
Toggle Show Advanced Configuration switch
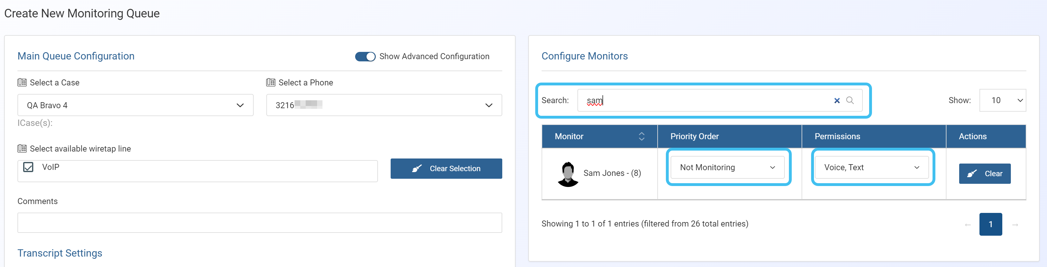pyautogui.click(x=365, y=56)
